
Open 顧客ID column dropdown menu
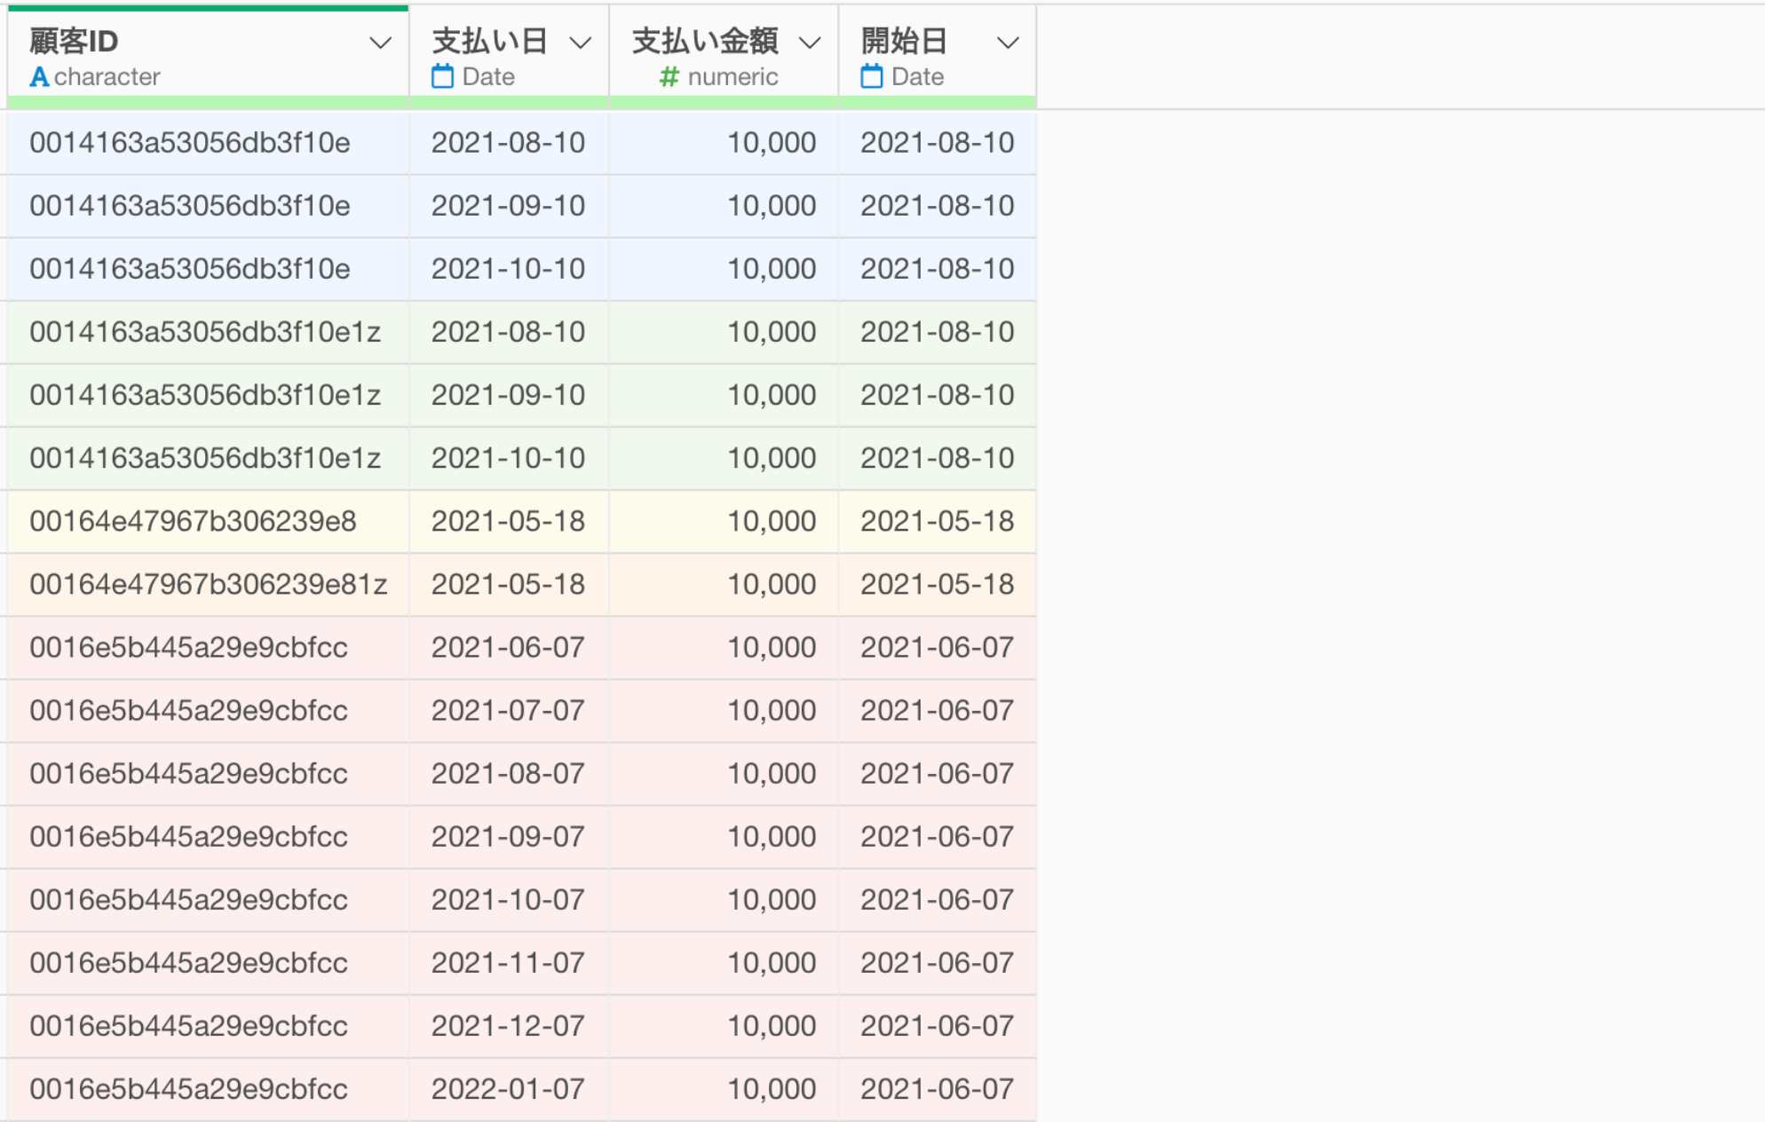coord(380,43)
